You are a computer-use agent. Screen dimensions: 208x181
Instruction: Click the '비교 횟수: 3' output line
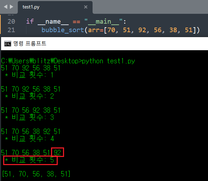pos(29,117)
